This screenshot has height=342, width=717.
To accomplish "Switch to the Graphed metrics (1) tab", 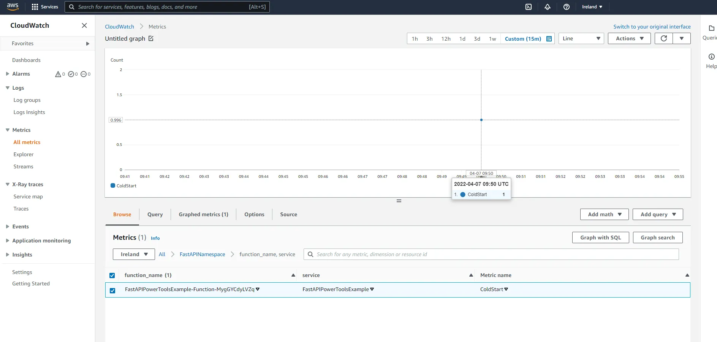I will 203,214.
